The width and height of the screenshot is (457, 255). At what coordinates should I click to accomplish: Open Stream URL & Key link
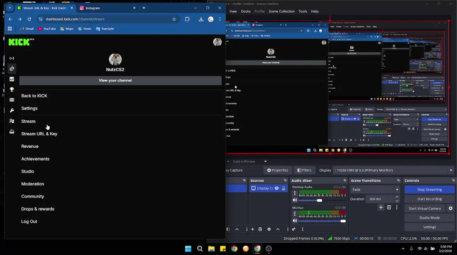tap(39, 134)
